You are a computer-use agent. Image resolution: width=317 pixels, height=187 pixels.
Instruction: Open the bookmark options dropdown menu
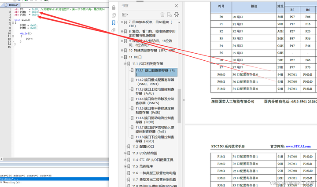click(x=125, y=15)
